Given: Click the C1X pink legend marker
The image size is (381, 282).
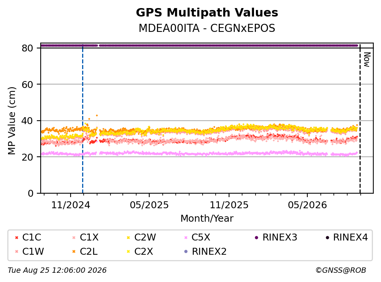Looking at the screenshot, I should point(74,237).
